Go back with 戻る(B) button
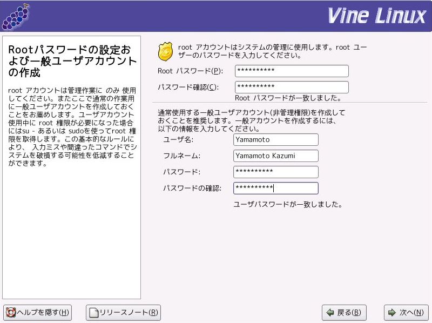Image resolution: width=432 pixels, height=323 pixels. 344,313
